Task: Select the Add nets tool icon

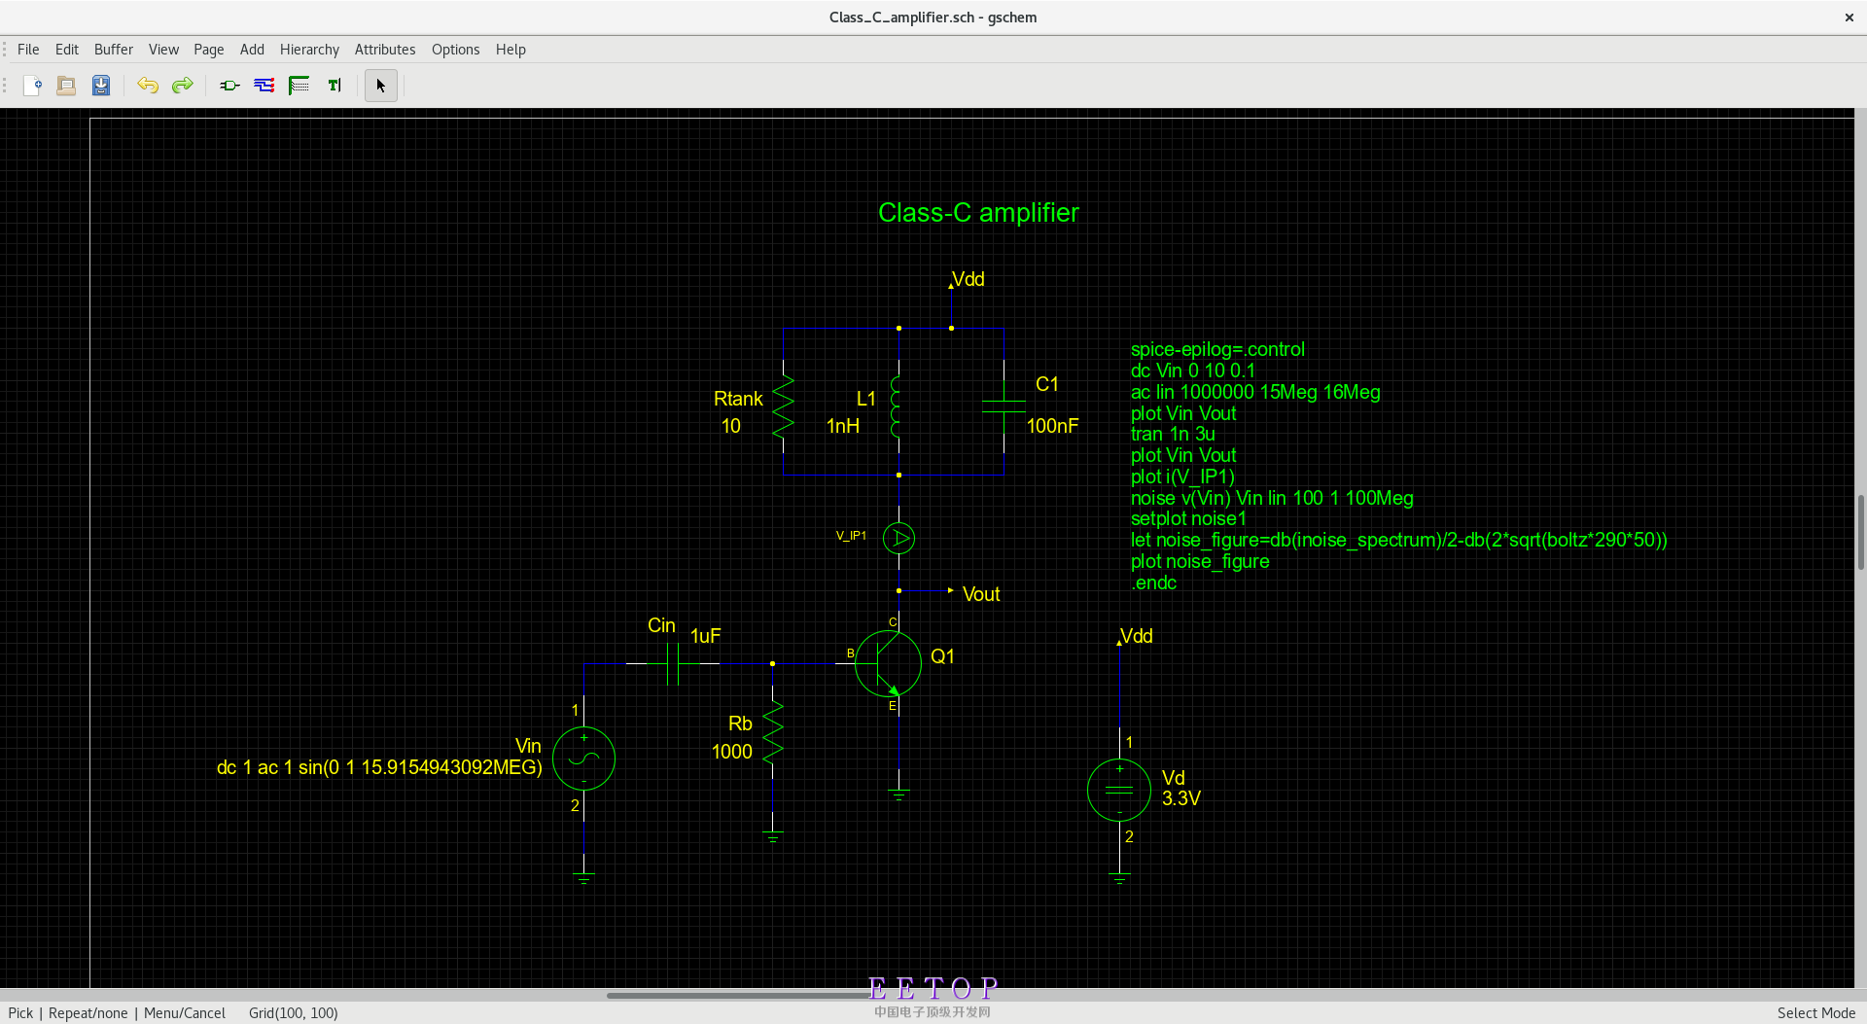Action: click(264, 86)
